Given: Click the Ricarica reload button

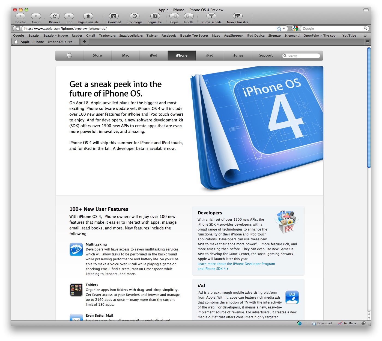Looking at the screenshot, I should [55, 16].
